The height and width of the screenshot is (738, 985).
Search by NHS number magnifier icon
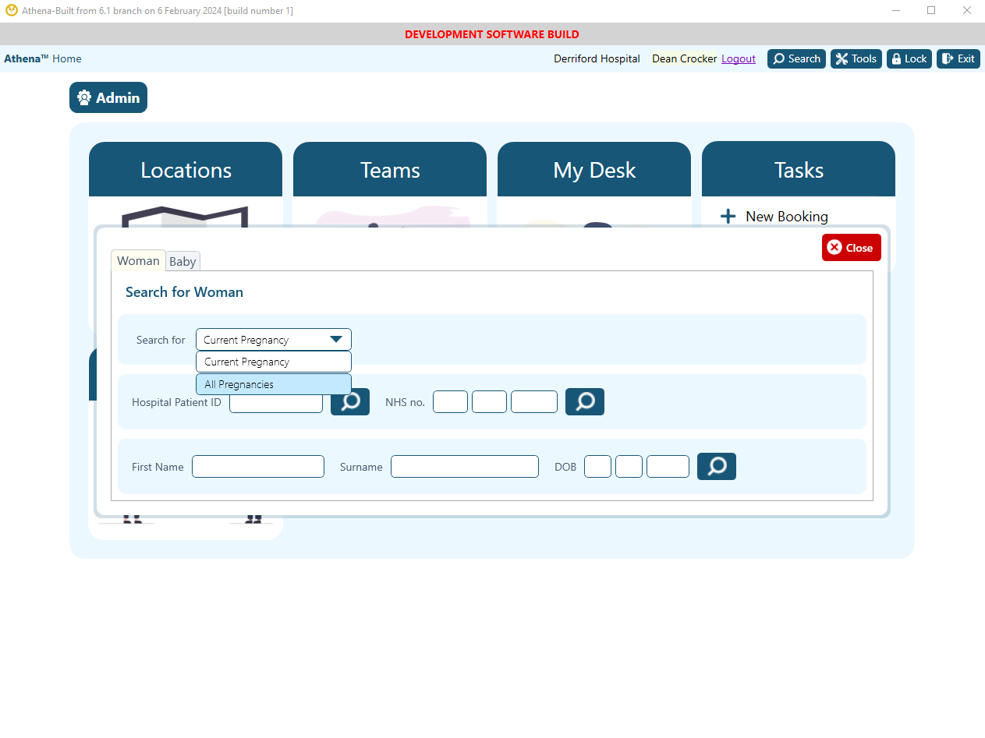(x=585, y=401)
